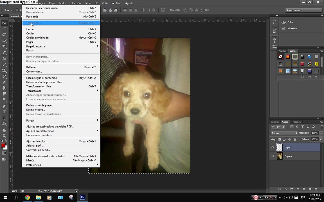Switch to the Canales tab
324x202 pixels.
pos(274,122)
